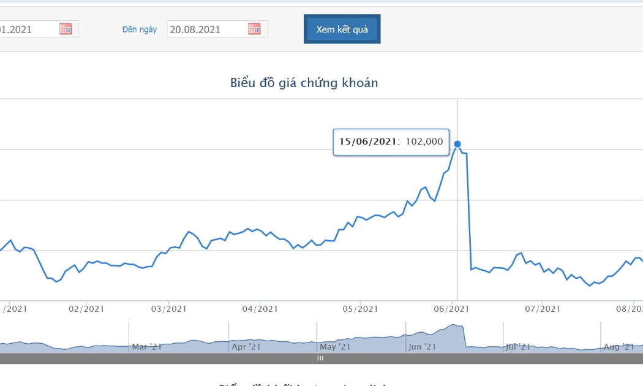Click 'May '21' in the navigator
The width and height of the screenshot is (643, 386).
point(335,347)
